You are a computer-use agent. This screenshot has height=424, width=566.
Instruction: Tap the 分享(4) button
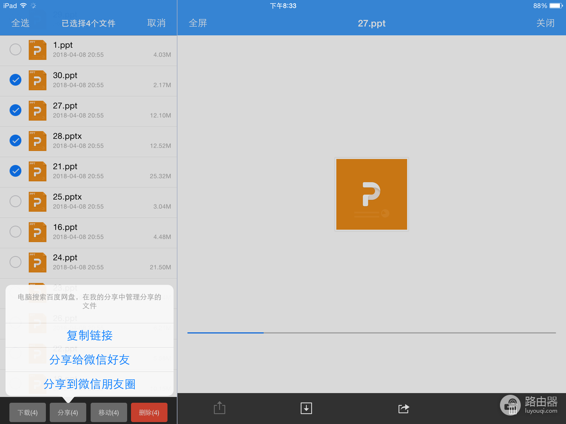(x=68, y=413)
